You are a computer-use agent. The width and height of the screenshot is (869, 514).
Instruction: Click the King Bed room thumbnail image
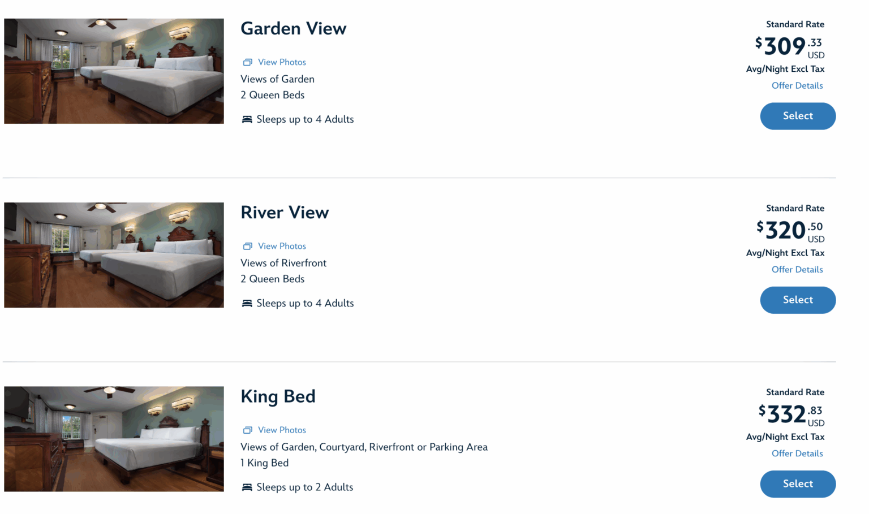click(x=113, y=439)
